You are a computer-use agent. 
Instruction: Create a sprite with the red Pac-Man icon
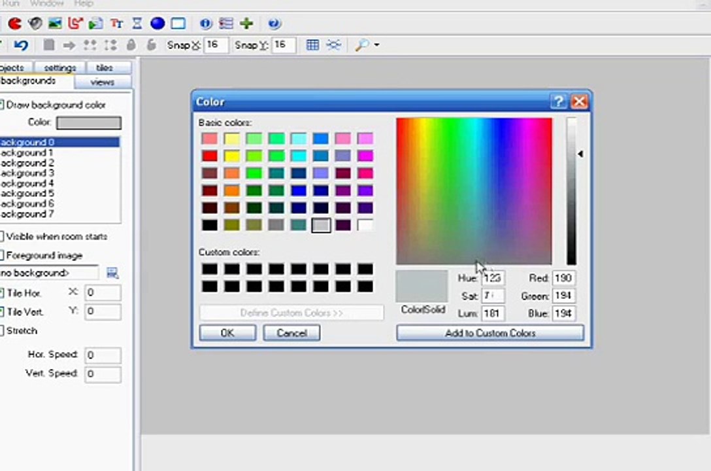click(x=15, y=23)
